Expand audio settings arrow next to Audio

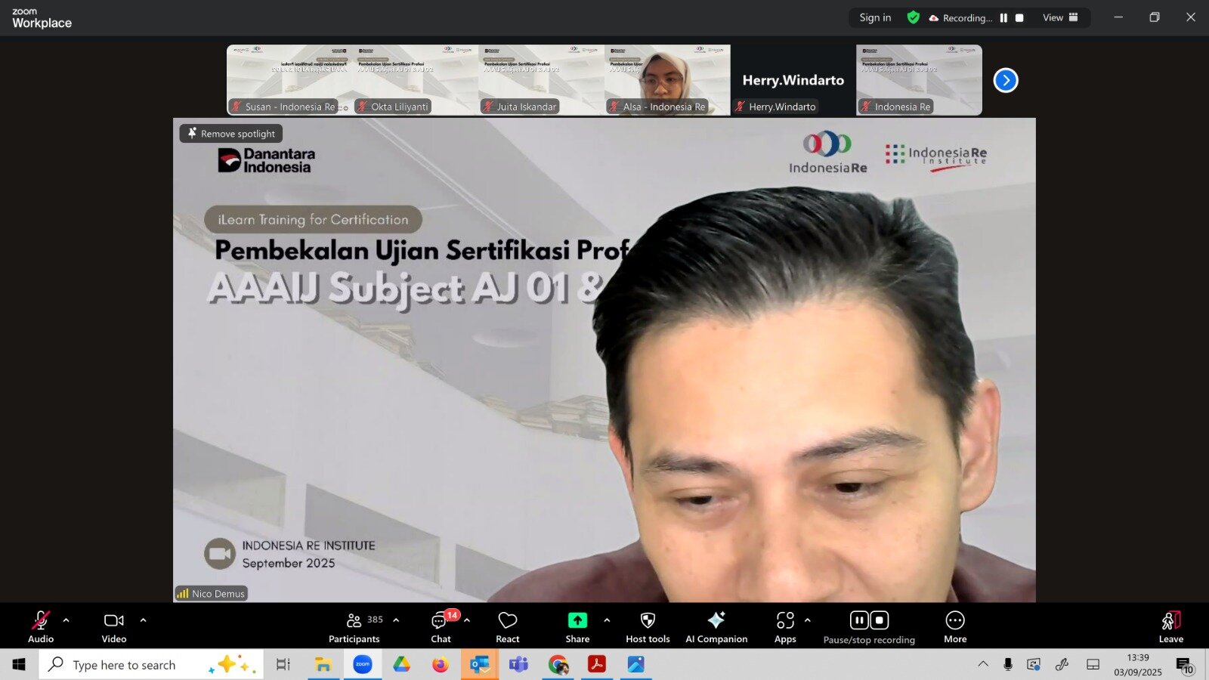[x=66, y=620]
